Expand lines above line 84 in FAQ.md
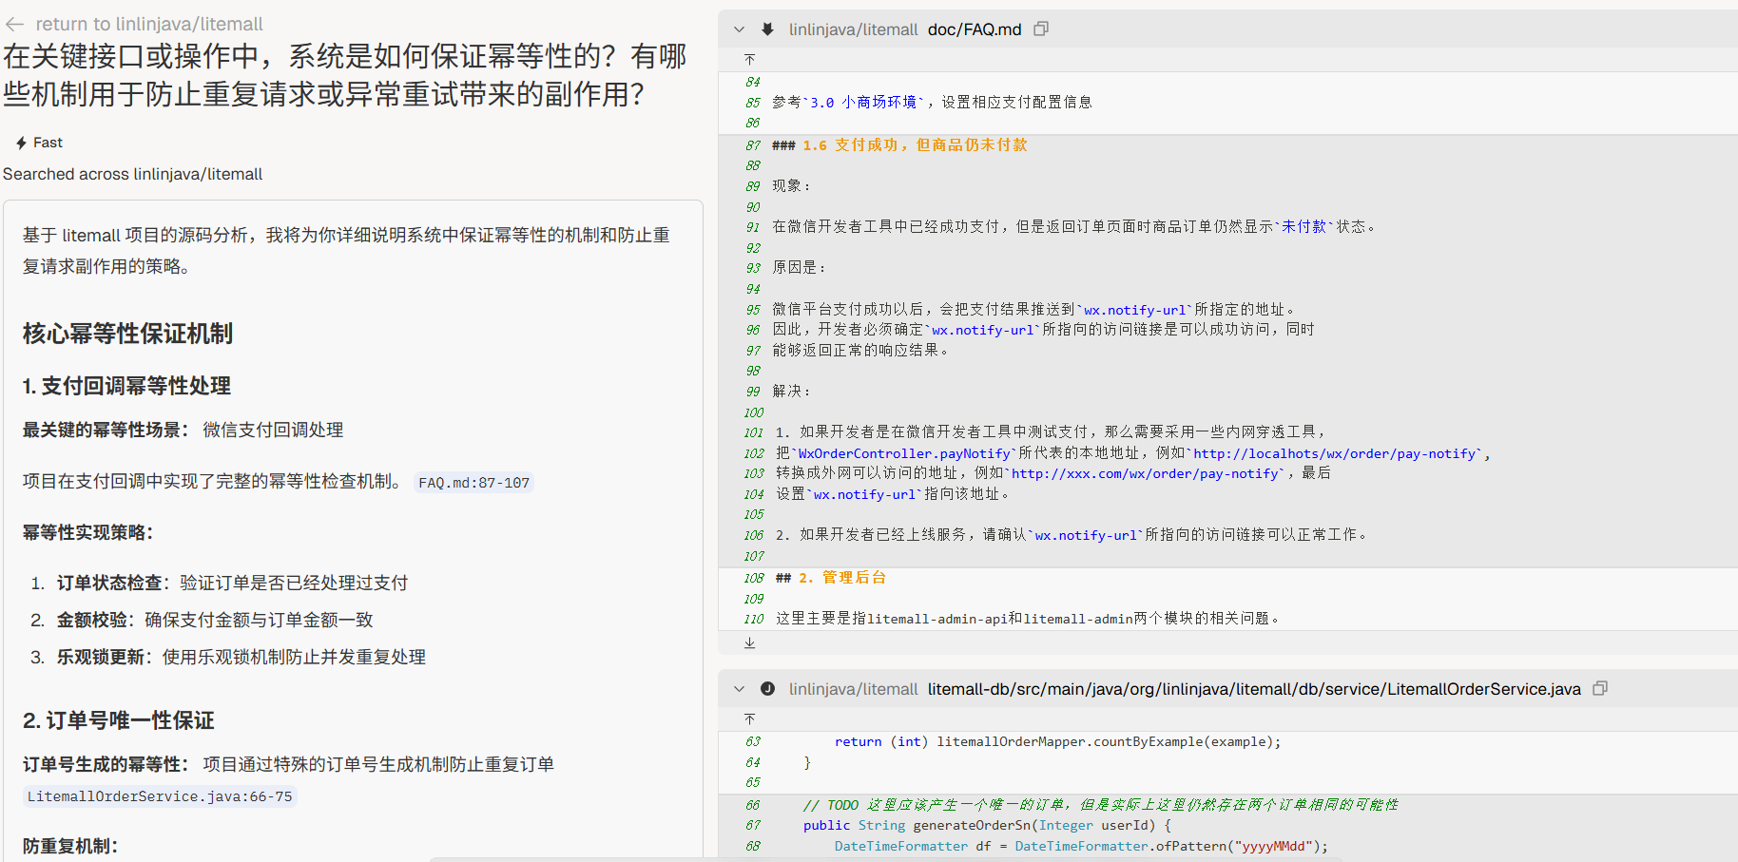The height and width of the screenshot is (862, 1738). pyautogui.click(x=749, y=60)
